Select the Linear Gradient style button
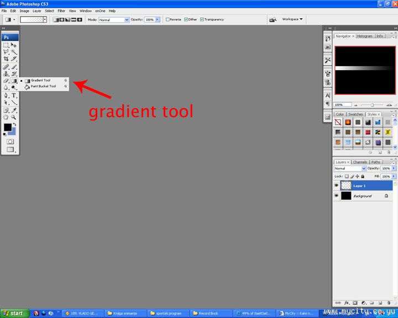This screenshot has height=318, width=398. click(x=56, y=19)
